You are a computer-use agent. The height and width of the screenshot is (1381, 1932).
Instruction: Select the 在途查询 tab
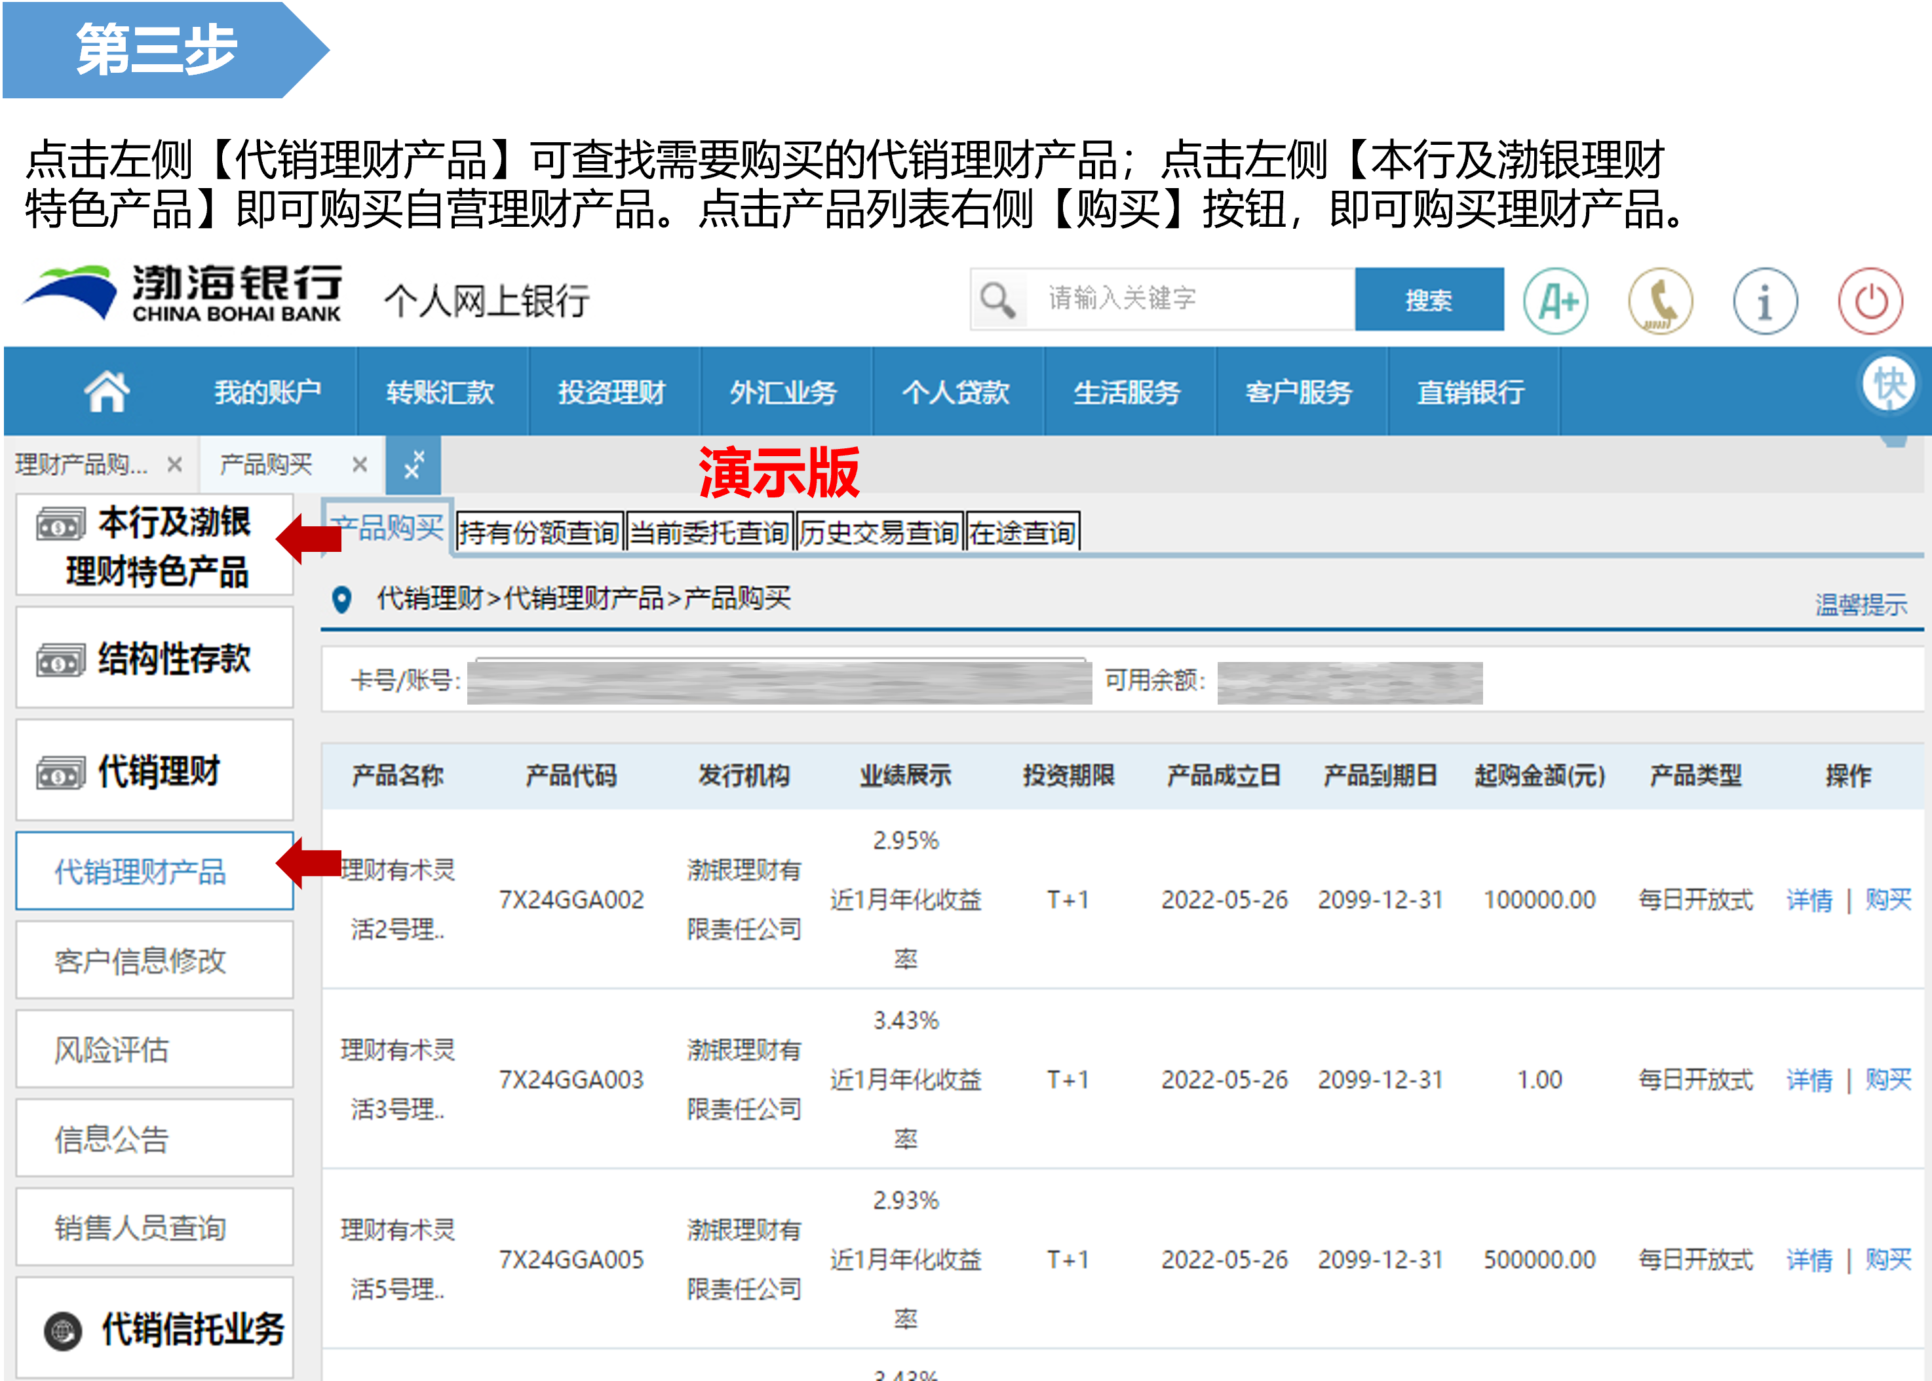pos(1022,532)
